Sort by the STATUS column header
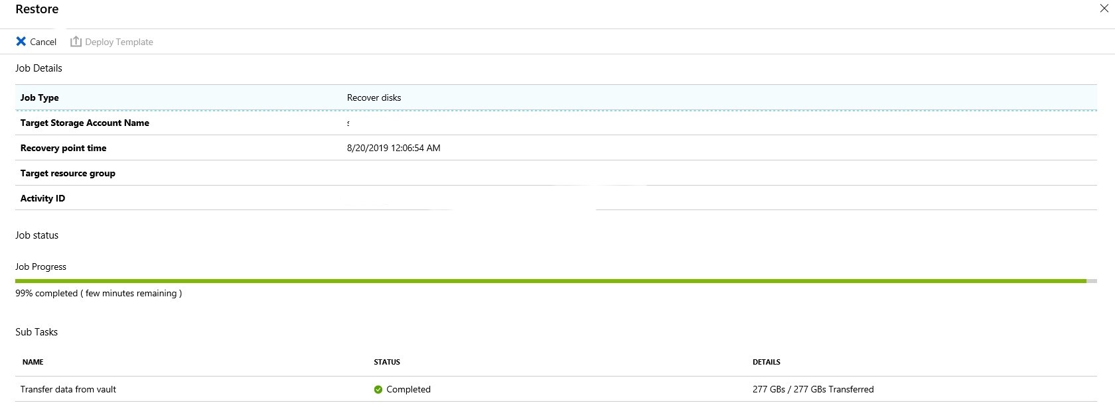This screenshot has height=409, width=1115. point(387,362)
